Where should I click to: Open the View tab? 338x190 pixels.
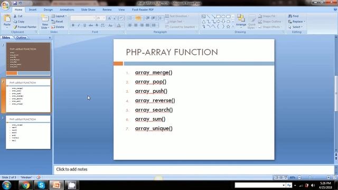click(121, 9)
